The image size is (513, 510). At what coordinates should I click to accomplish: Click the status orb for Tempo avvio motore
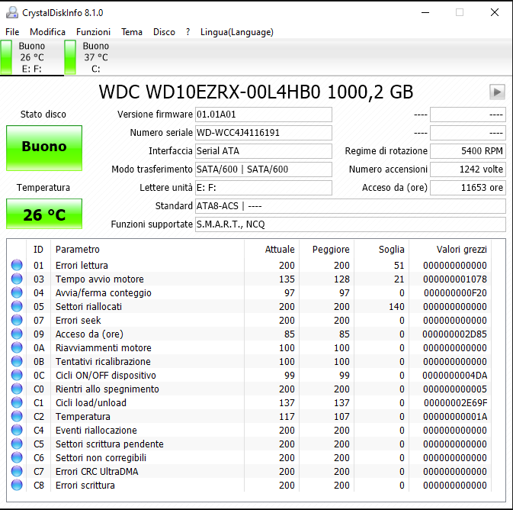[17, 279]
